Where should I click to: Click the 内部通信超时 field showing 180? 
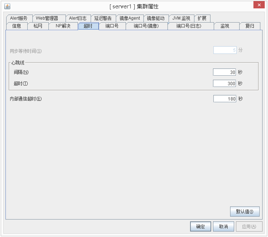[x=225, y=99]
